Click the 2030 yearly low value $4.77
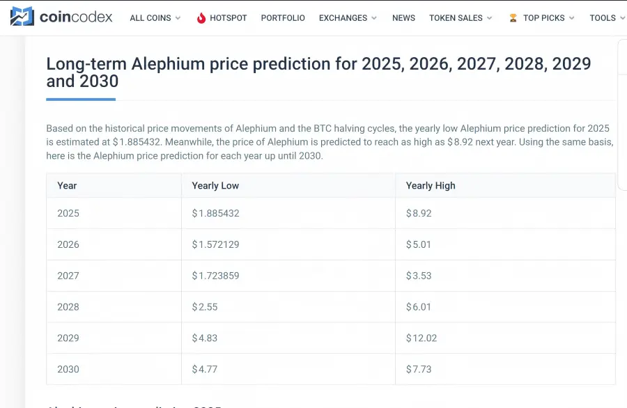627x408 pixels. pyautogui.click(x=204, y=369)
